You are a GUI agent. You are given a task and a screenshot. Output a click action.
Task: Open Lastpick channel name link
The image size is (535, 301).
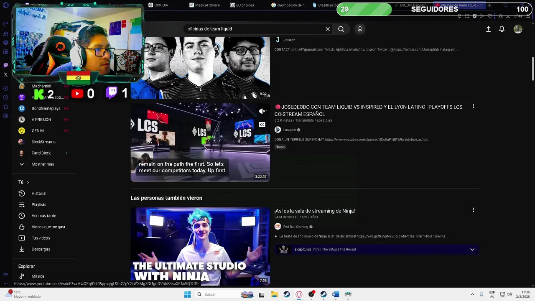pos(289,130)
